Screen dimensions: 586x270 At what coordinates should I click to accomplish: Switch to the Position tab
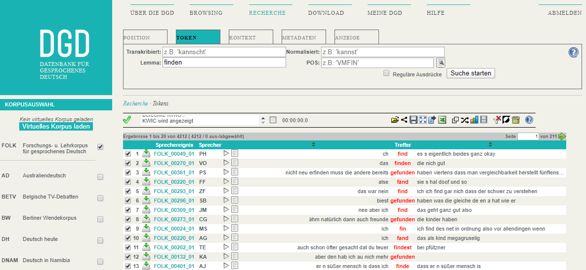(x=145, y=37)
